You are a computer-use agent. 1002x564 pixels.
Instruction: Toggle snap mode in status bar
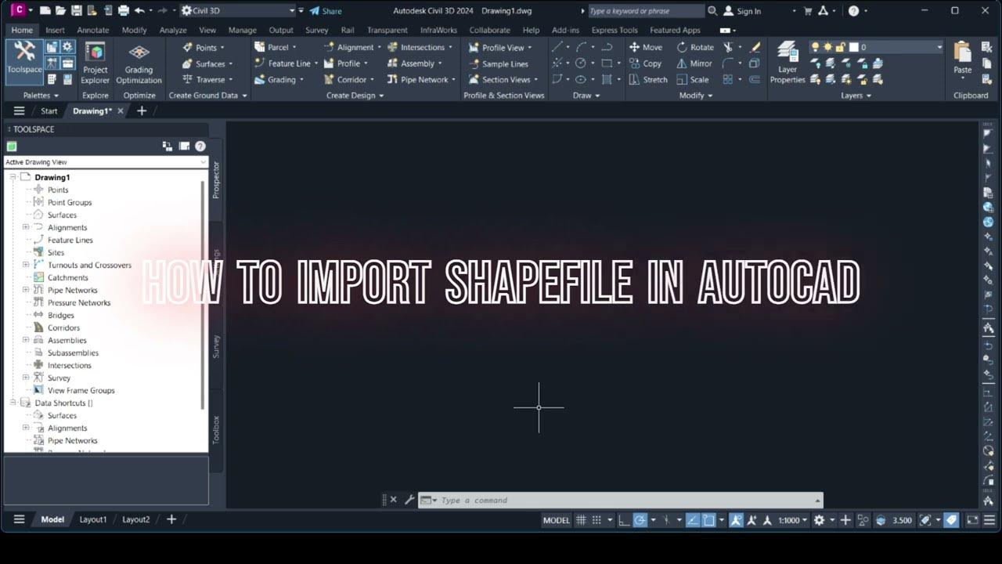tap(597, 519)
